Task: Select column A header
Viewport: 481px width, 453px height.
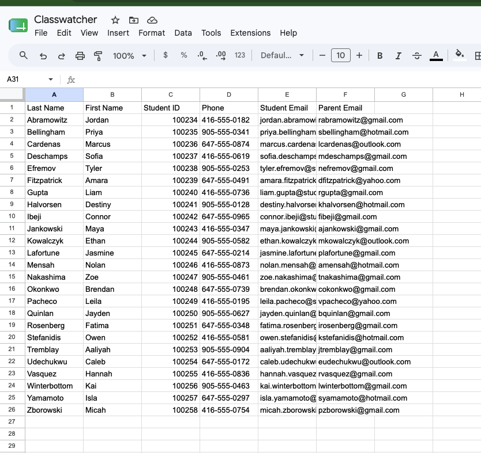Action: click(x=54, y=94)
